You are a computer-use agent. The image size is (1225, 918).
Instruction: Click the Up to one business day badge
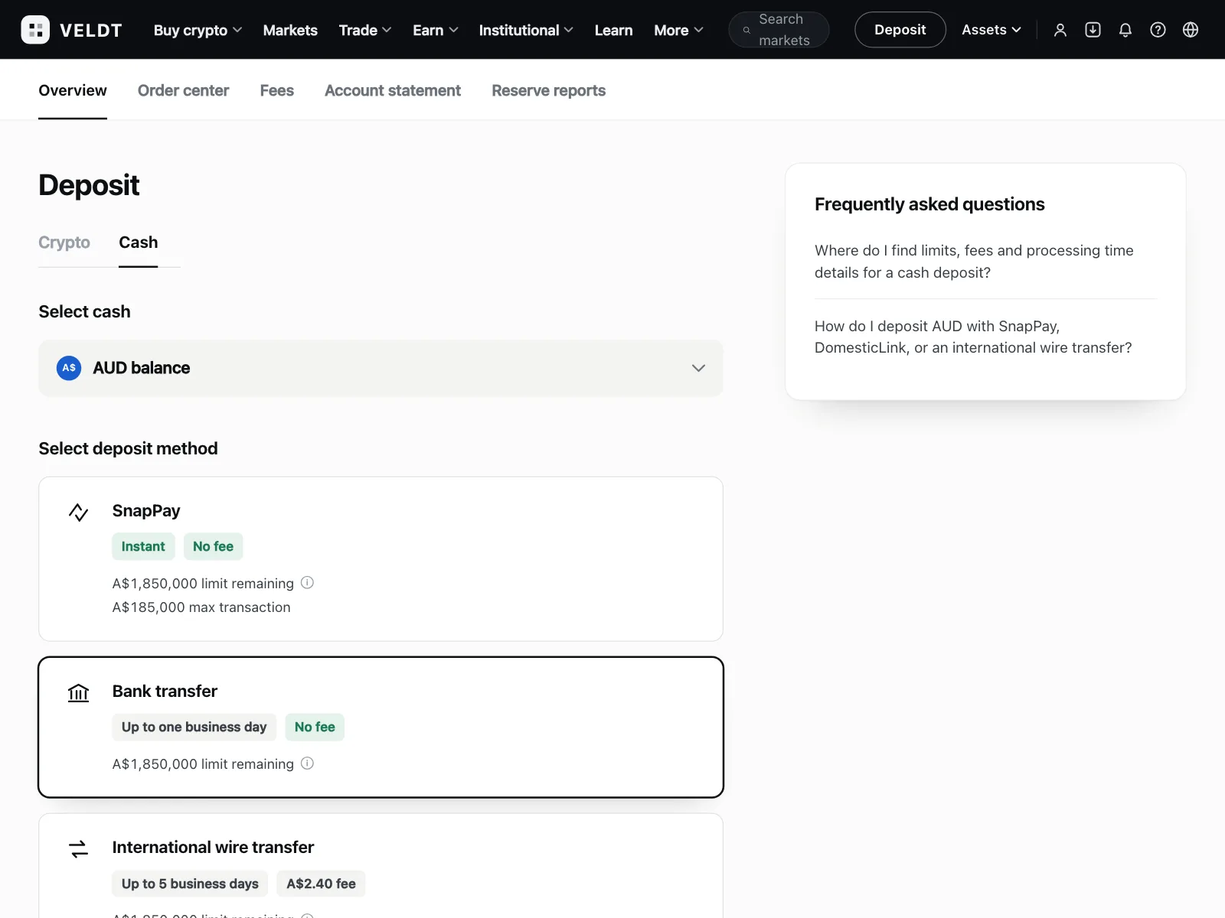(194, 727)
